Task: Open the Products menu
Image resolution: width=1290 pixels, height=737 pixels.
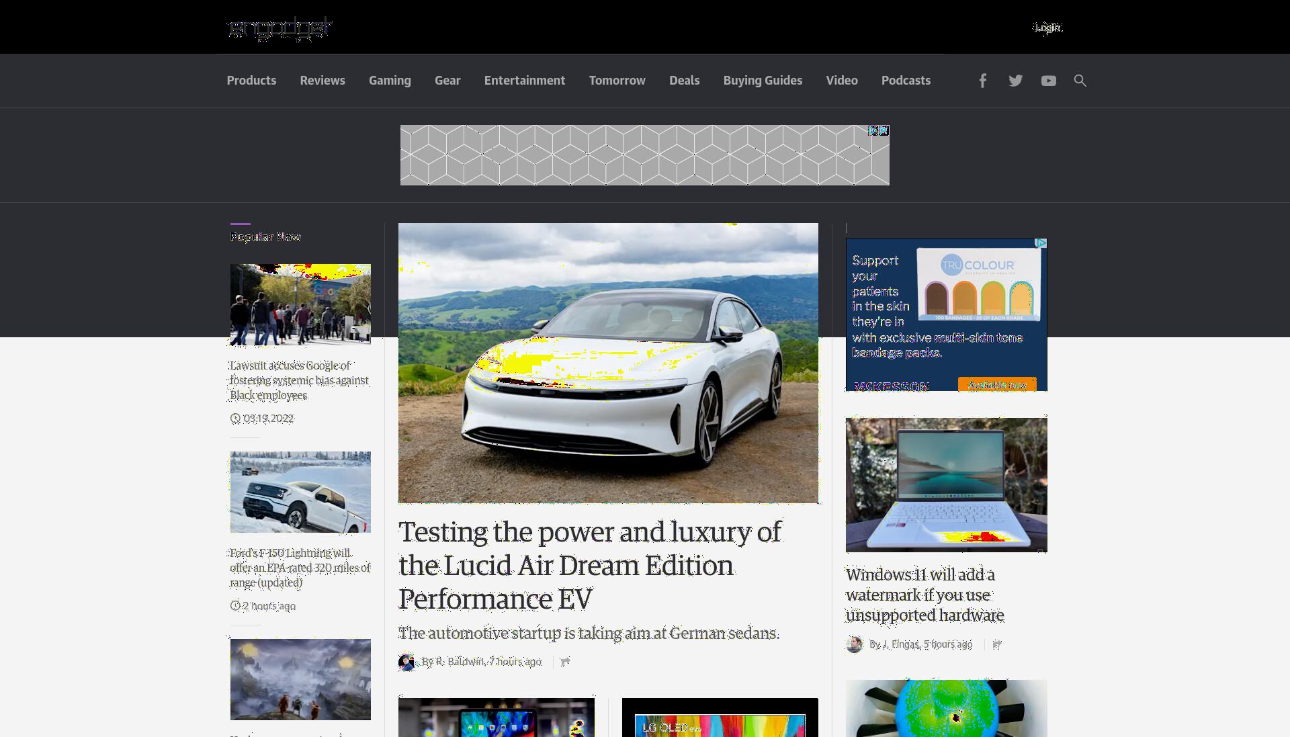Action: pyautogui.click(x=251, y=81)
